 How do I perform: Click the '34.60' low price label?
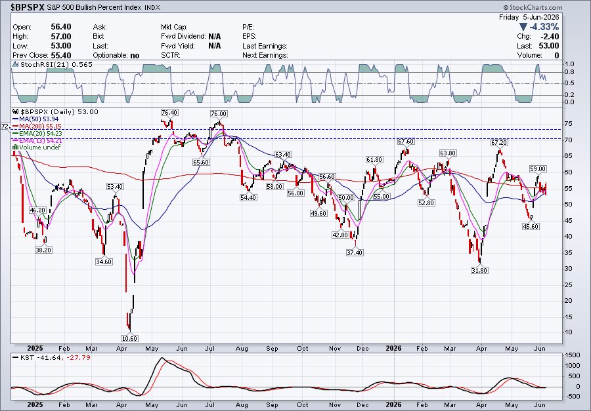tap(104, 262)
